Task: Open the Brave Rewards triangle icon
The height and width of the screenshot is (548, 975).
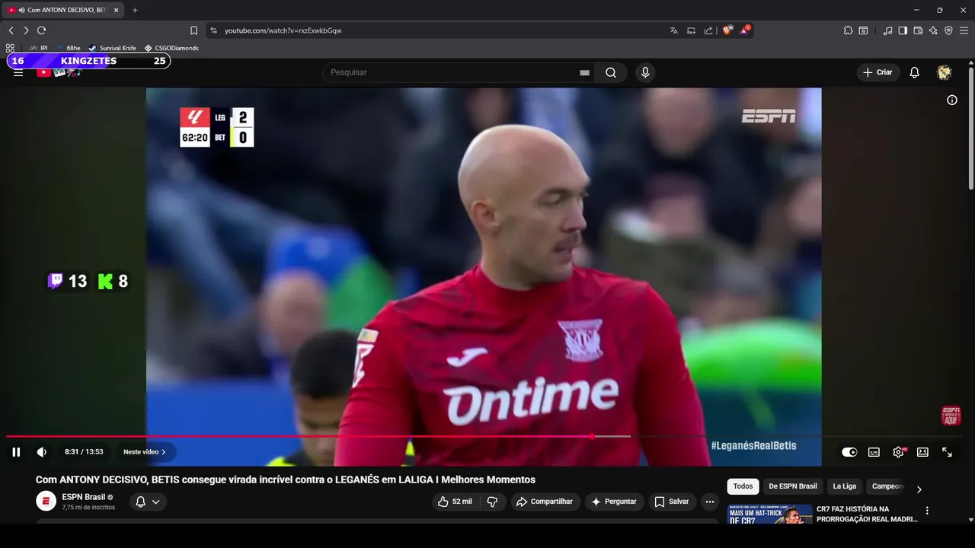Action: pyautogui.click(x=744, y=30)
